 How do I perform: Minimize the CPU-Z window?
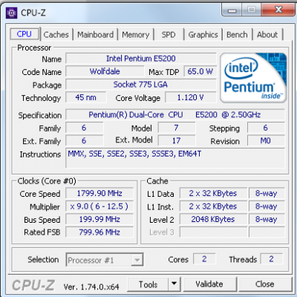[232, 10]
